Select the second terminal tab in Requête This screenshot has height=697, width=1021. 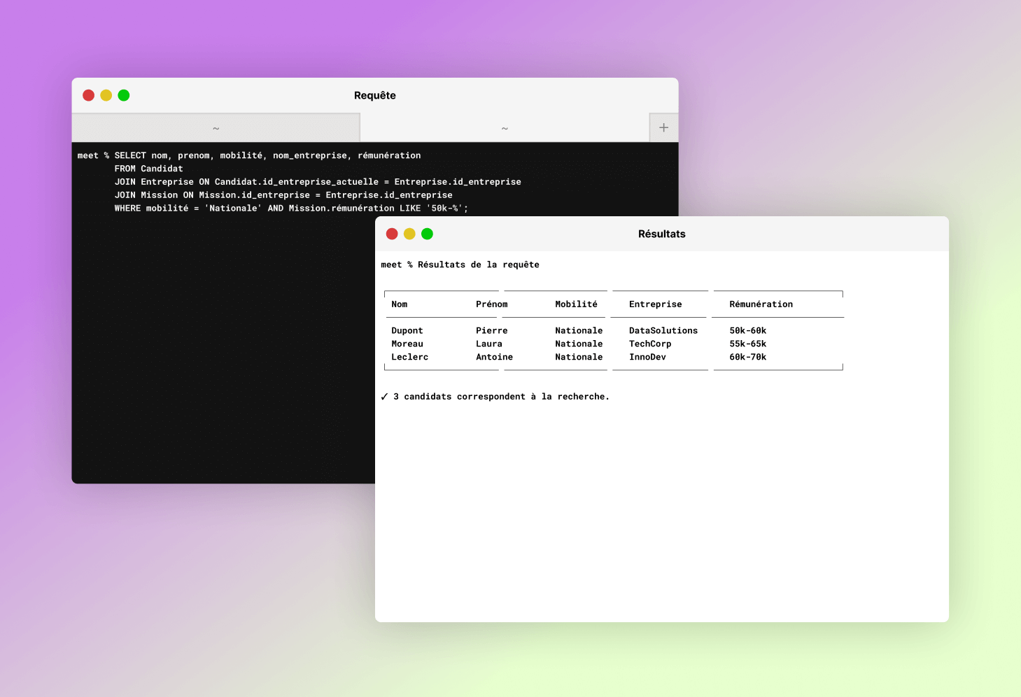pyautogui.click(x=505, y=128)
